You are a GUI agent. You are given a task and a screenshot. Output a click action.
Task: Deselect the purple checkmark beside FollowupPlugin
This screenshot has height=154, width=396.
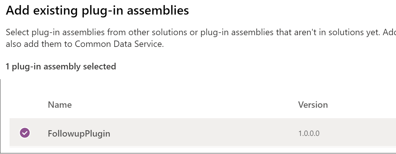pos(25,133)
